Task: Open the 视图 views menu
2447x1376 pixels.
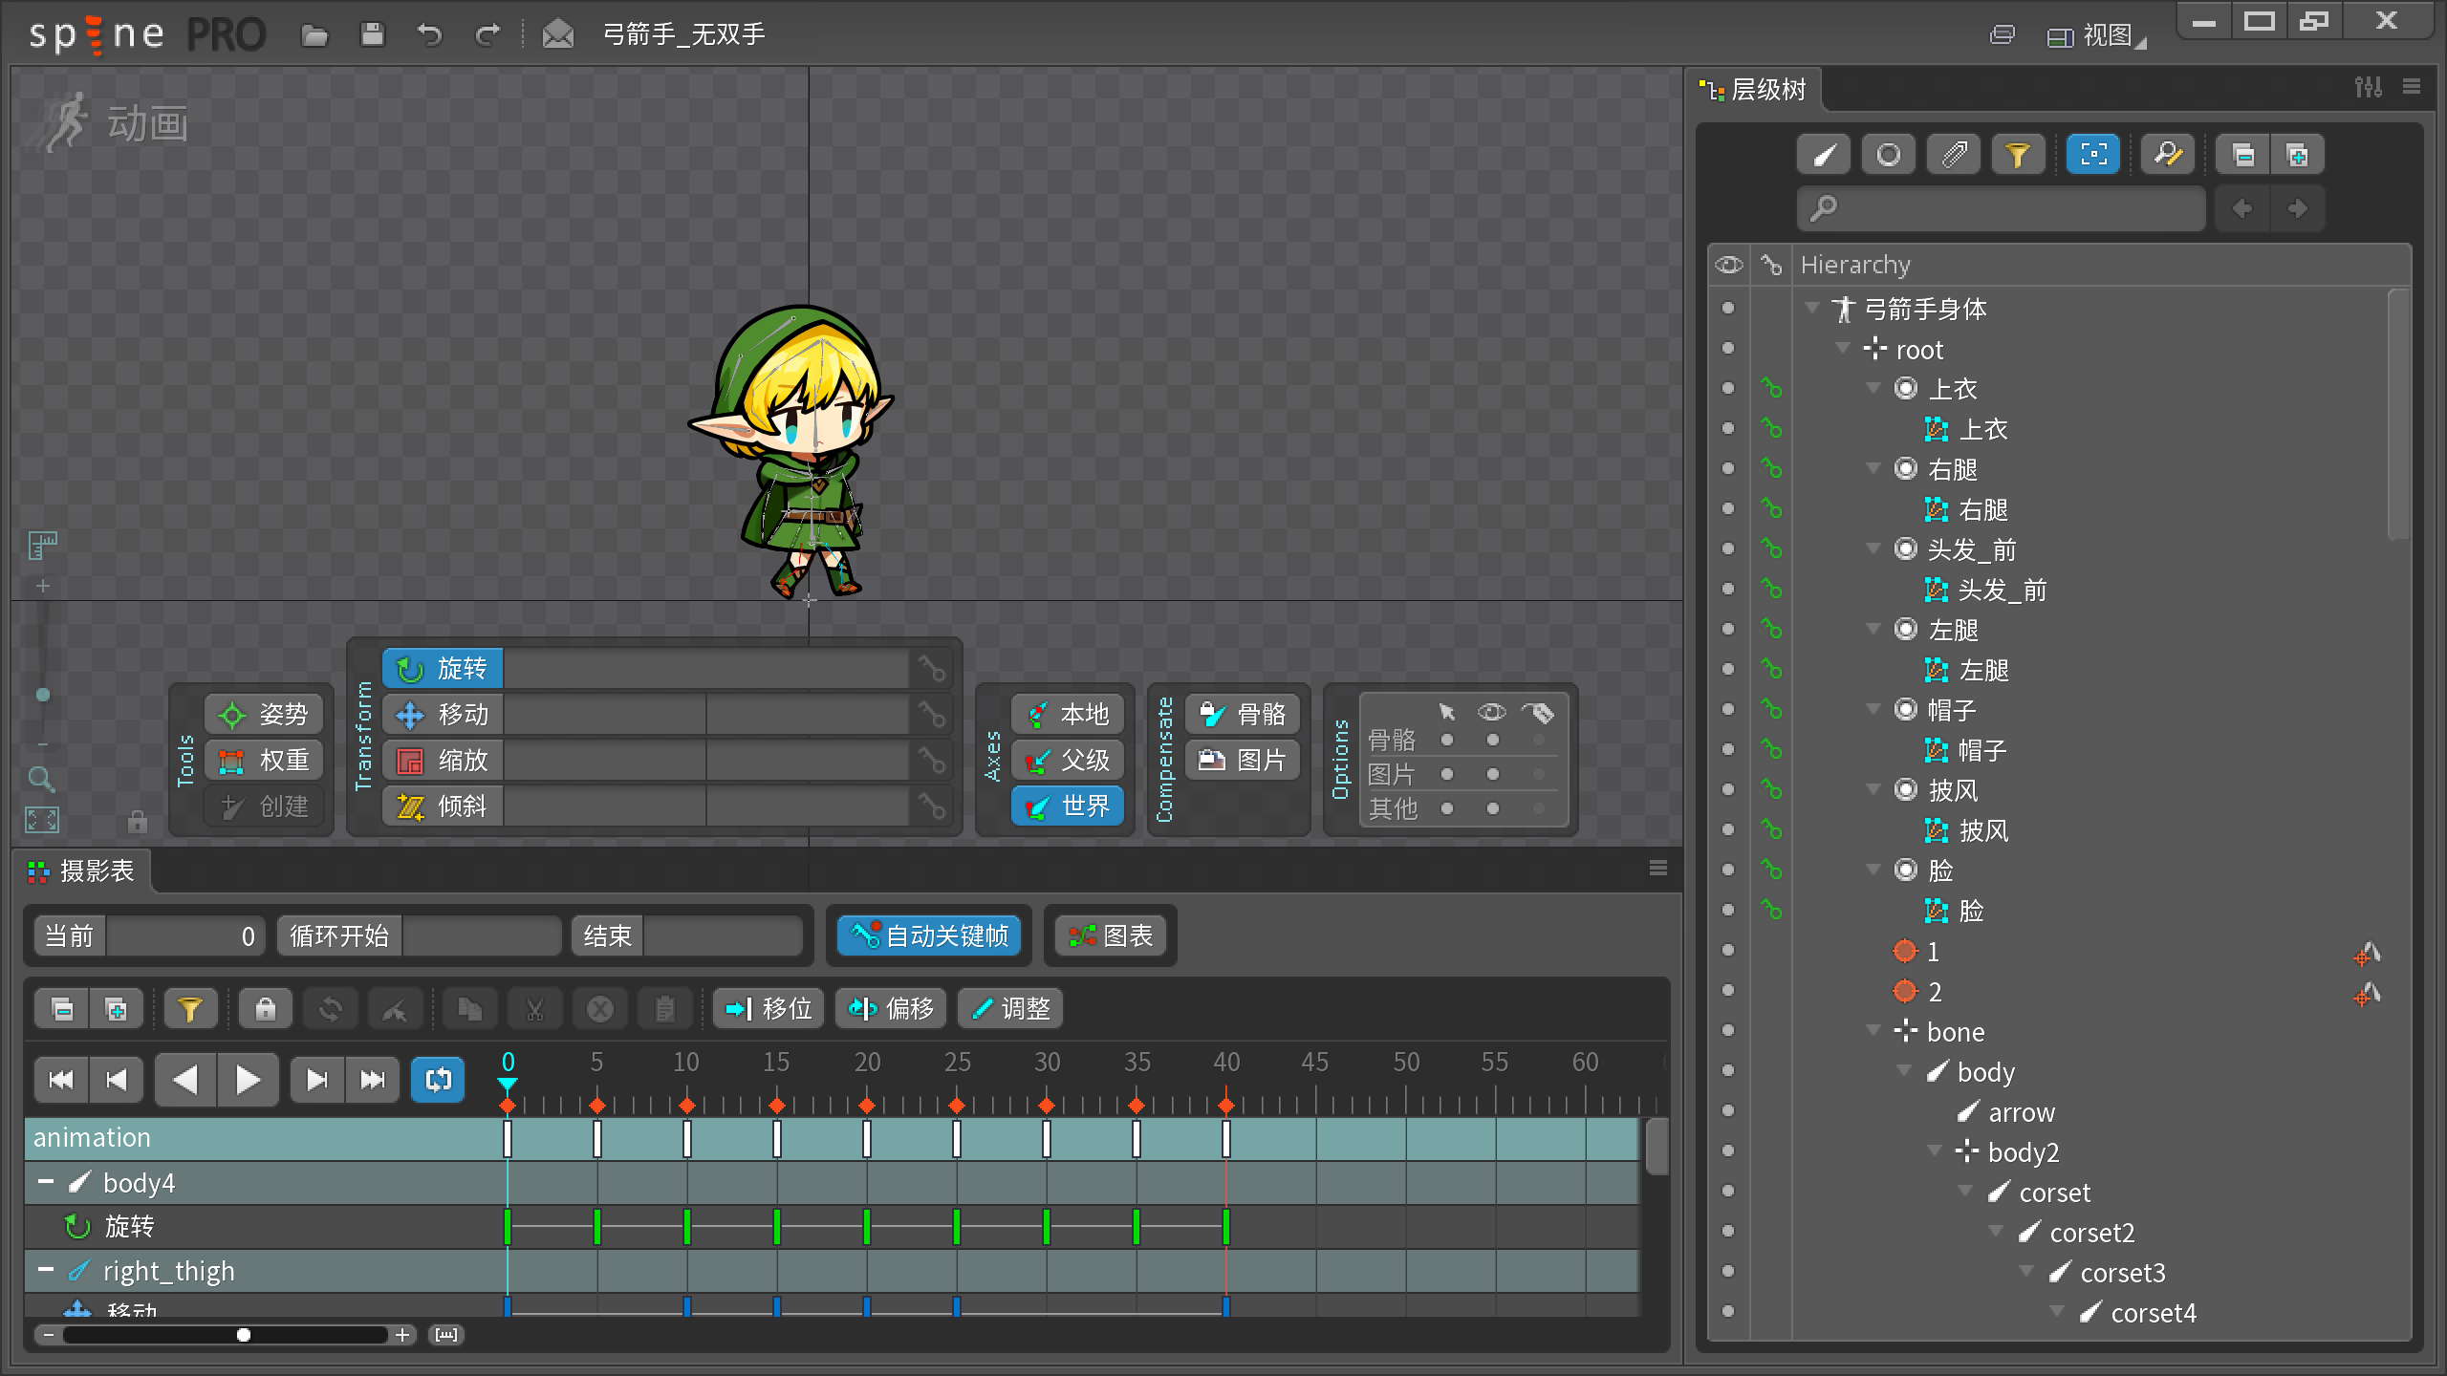Action: point(2097,36)
